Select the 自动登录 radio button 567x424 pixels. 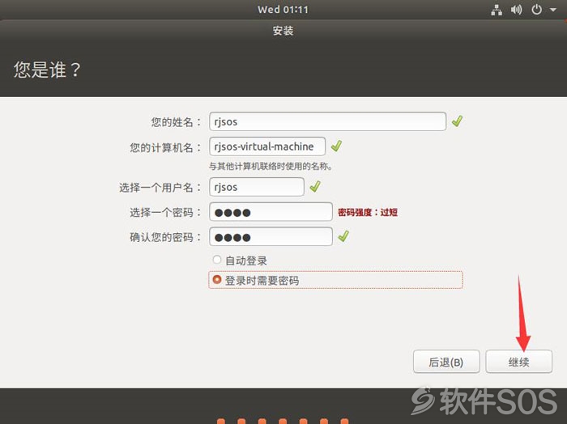coord(217,260)
